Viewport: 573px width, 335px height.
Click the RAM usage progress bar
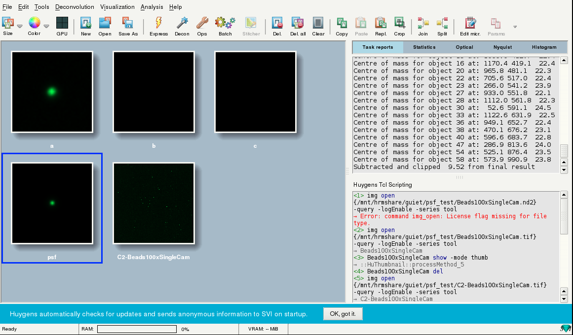coord(137,329)
